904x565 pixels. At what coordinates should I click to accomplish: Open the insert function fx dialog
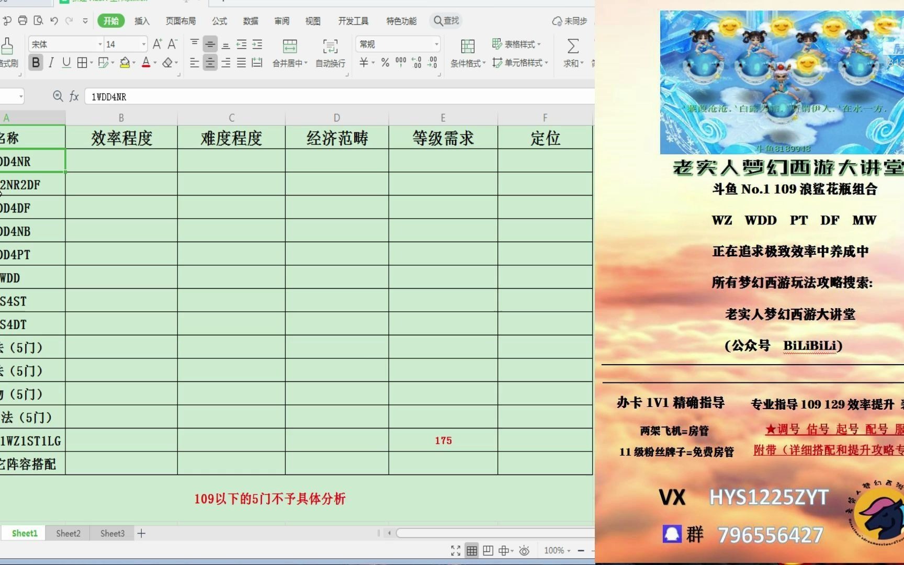click(74, 96)
